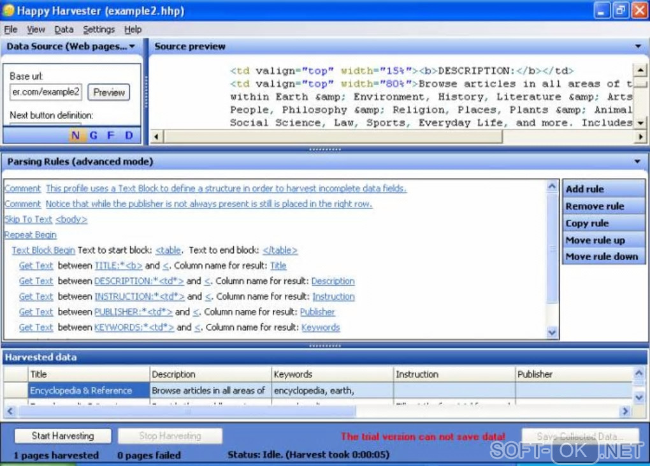Open the View menu
This screenshot has height=466, width=650.
pyautogui.click(x=36, y=29)
